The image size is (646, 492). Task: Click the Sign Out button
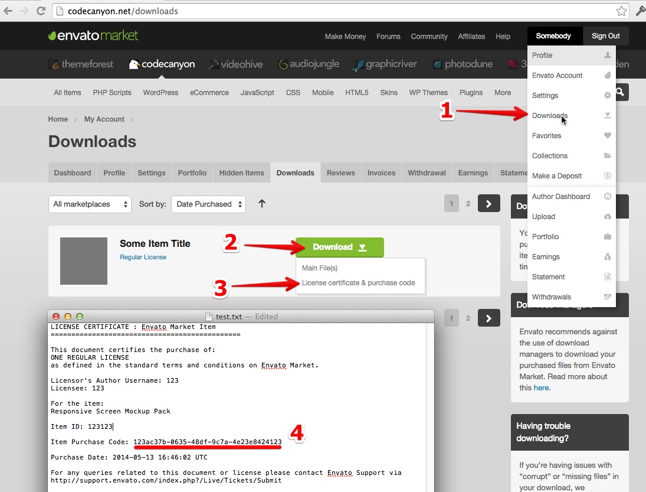coord(606,36)
